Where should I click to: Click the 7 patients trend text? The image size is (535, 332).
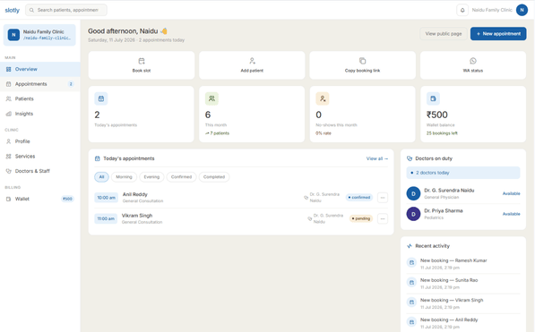(x=218, y=133)
